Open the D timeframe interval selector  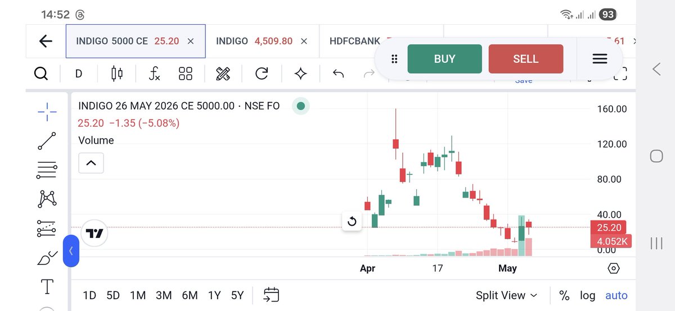[x=79, y=74]
